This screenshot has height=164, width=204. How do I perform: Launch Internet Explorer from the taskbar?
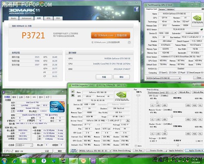14,161
